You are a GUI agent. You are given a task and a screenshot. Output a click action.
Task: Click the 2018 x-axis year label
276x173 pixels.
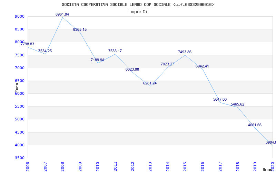238,166
